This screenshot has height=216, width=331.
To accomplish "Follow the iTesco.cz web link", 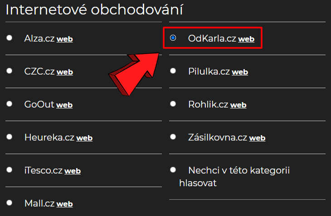I will coord(73,171).
